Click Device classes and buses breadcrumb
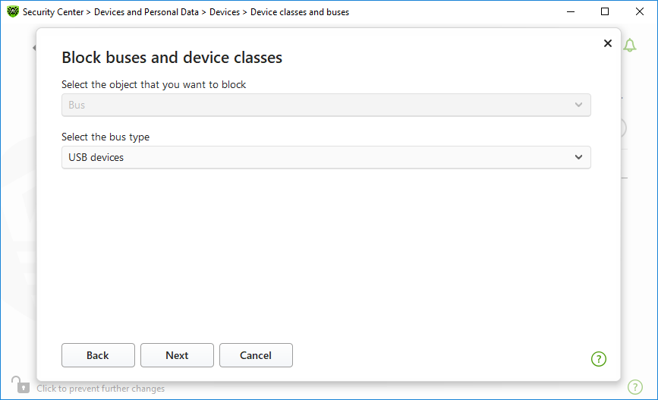The width and height of the screenshot is (658, 400). tap(300, 12)
